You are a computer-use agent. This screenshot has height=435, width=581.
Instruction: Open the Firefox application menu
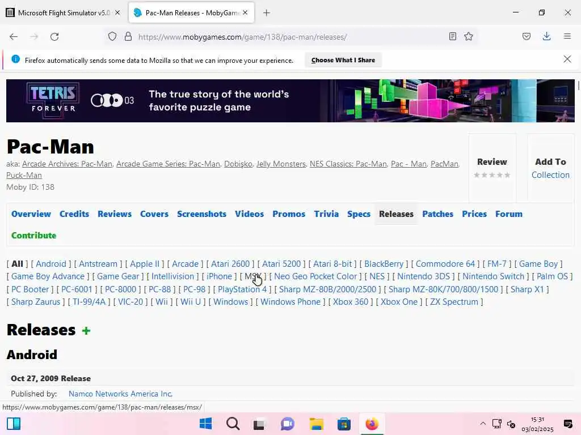(x=567, y=36)
